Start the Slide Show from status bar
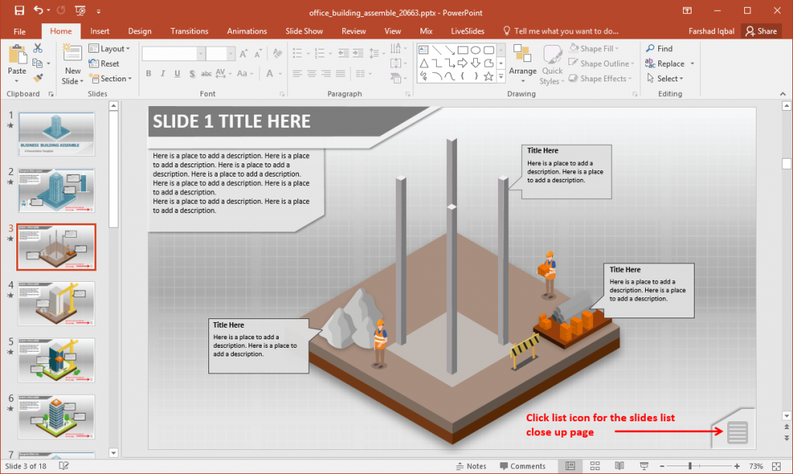 tap(644, 465)
